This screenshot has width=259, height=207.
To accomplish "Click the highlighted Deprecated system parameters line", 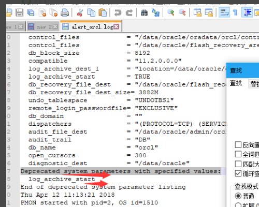I will [x=121, y=171].
